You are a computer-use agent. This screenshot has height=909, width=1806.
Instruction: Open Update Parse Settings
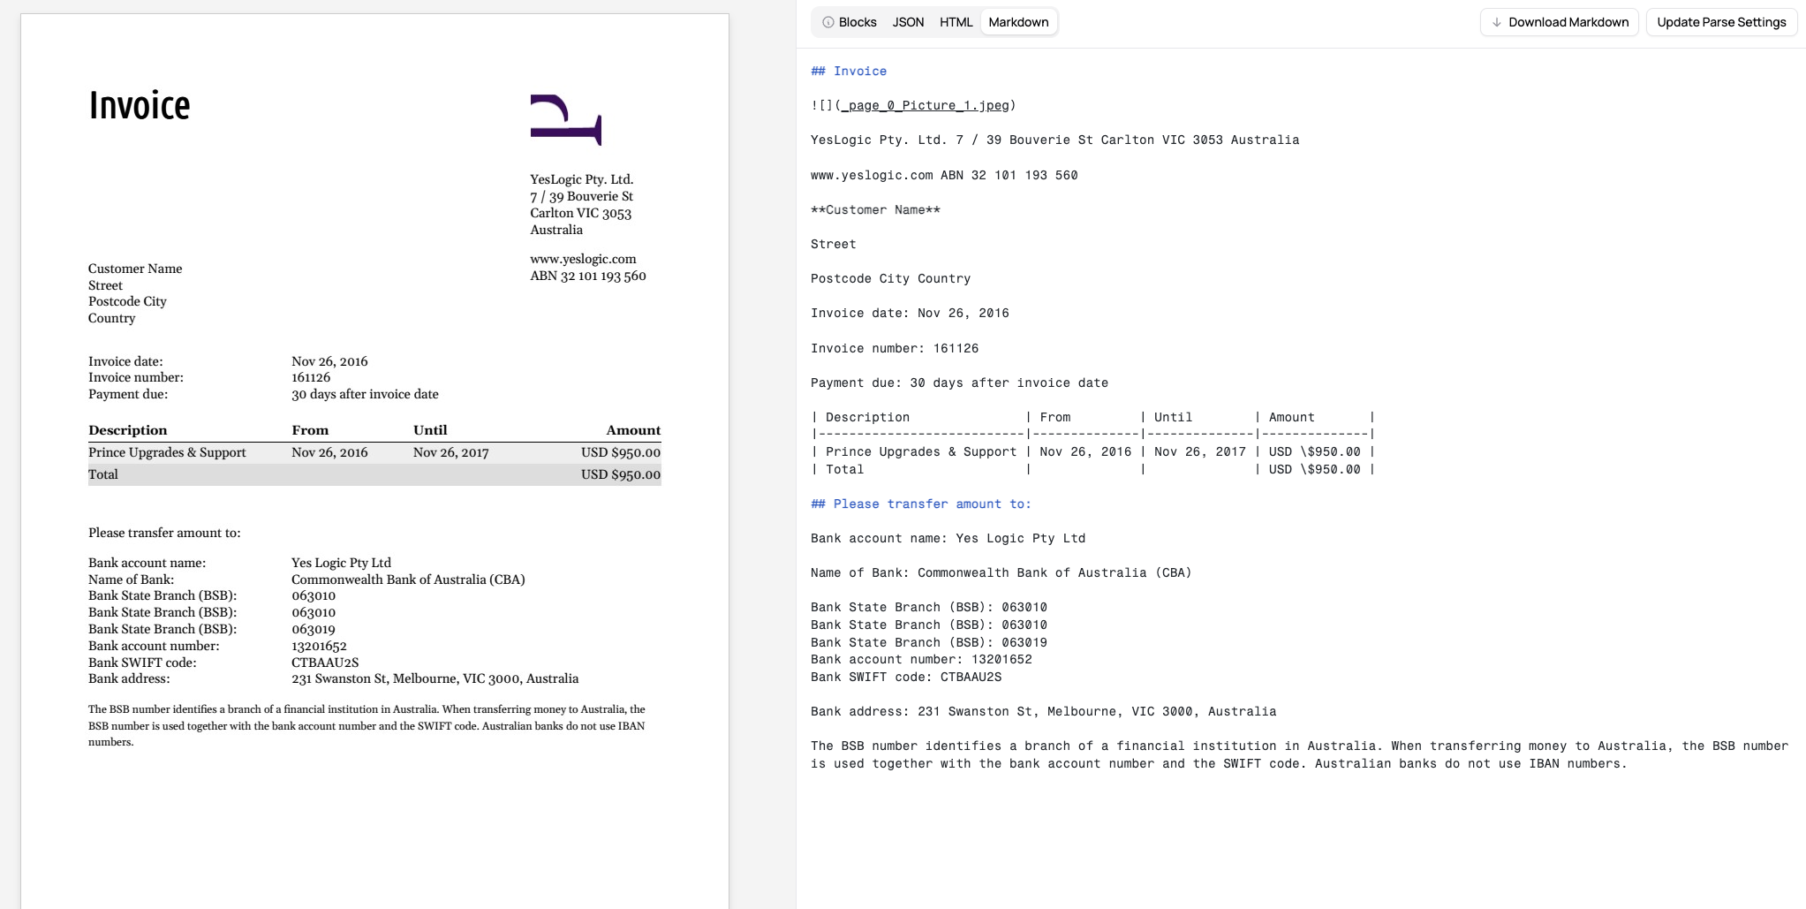[x=1721, y=22]
